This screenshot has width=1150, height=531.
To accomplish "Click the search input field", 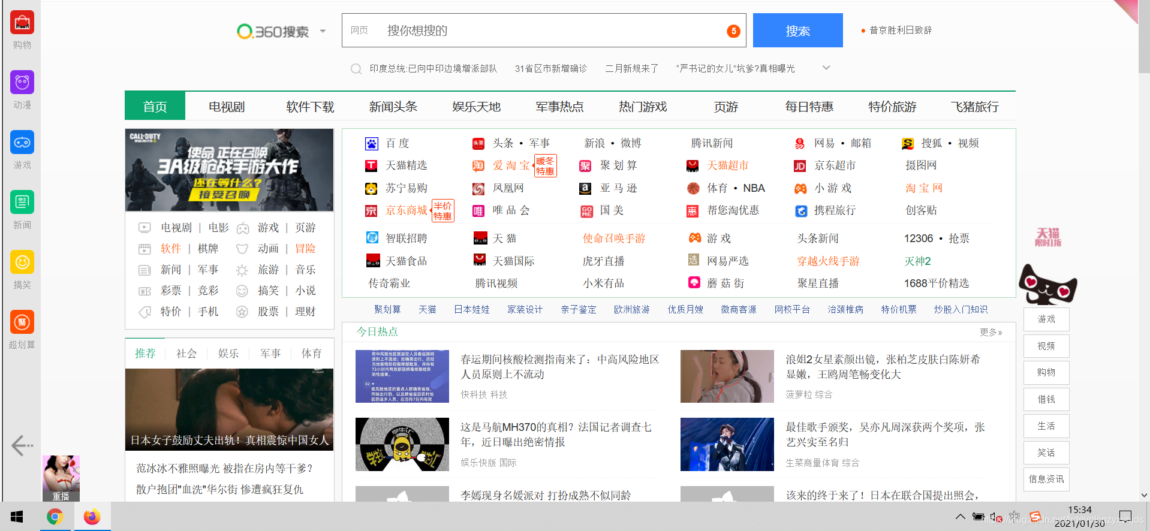I will pyautogui.click(x=544, y=31).
